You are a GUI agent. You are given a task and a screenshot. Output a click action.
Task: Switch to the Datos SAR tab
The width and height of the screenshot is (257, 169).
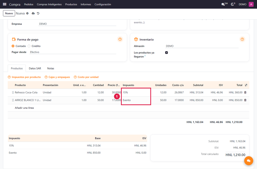35,68
